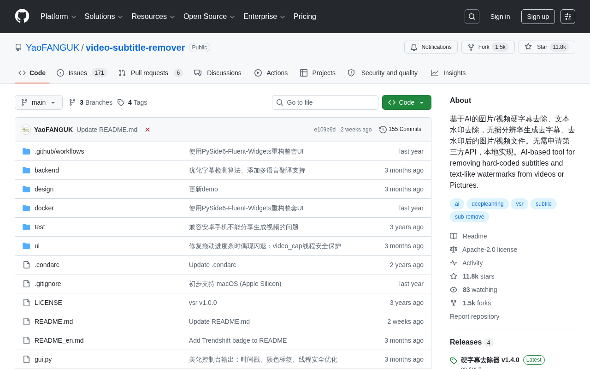Screen dimensions: 590x369
Task: Open appearance settings sliders icon in header
Action: coord(568,17)
